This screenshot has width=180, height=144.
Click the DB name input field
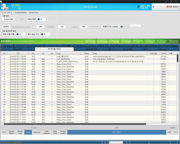pos(51,27)
